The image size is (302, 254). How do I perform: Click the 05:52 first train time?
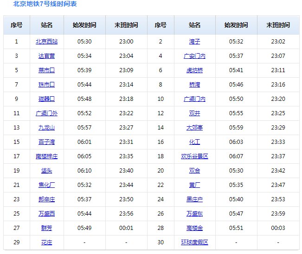(84, 113)
